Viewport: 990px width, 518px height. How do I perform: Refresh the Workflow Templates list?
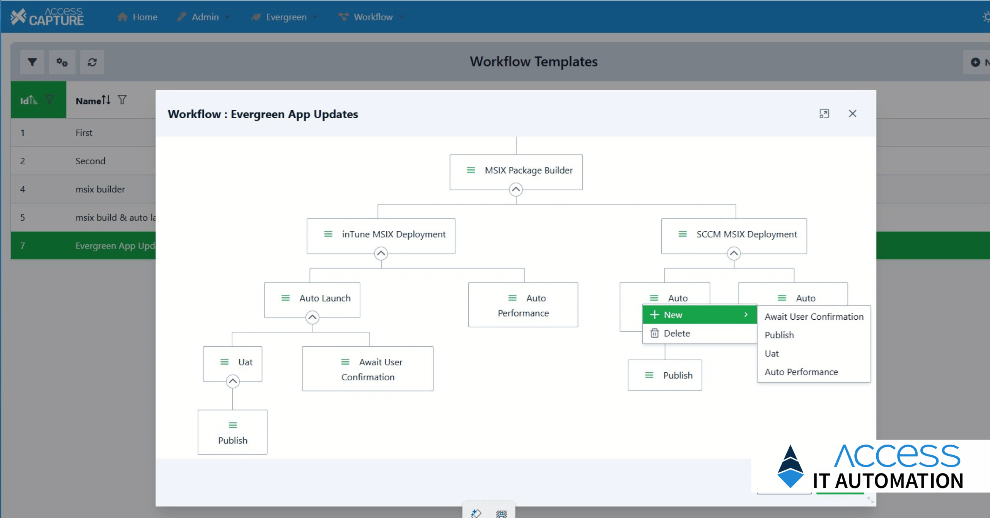pos(92,62)
